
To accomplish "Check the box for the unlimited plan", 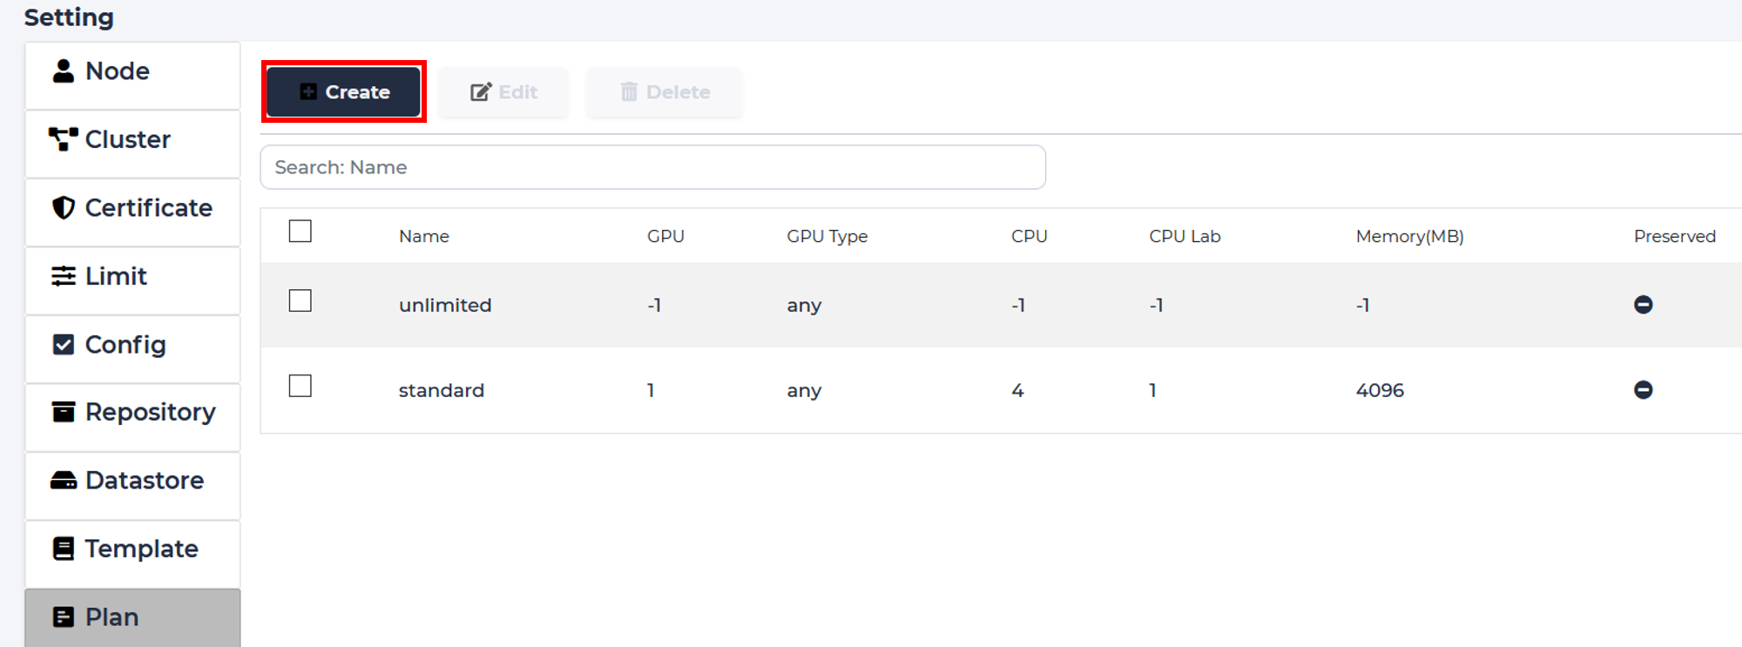I will [300, 300].
